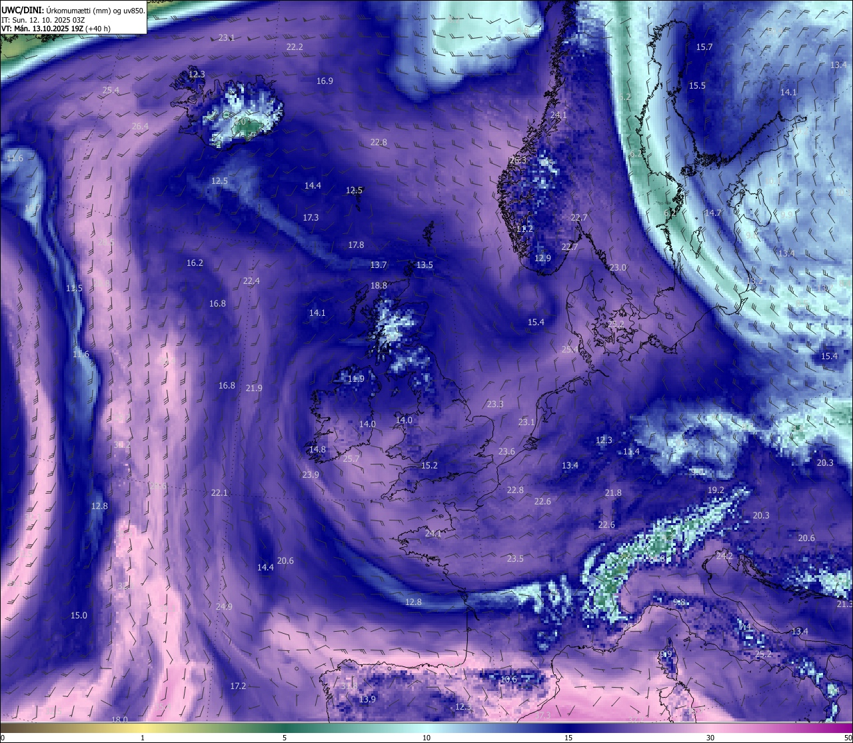Click the 'IT: Sun. 12. 10. 2025 03Z' line
853x743 pixels.
[x=43, y=20]
